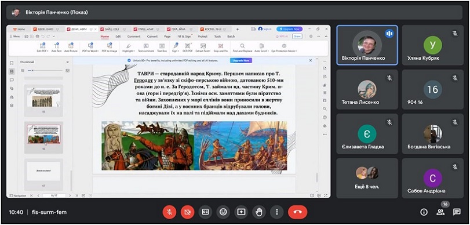Image resolution: width=470 pixels, height=225 pixels.
Task: Click the enlarge thumbnails icon
Action: 67,71
